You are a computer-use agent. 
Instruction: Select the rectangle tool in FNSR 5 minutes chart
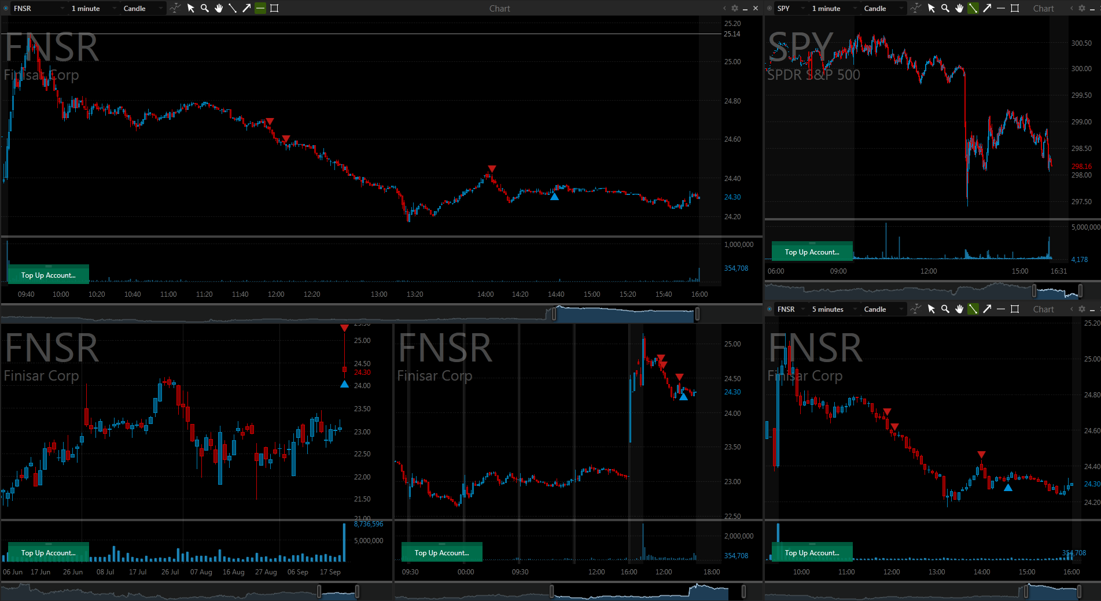pos(1015,309)
